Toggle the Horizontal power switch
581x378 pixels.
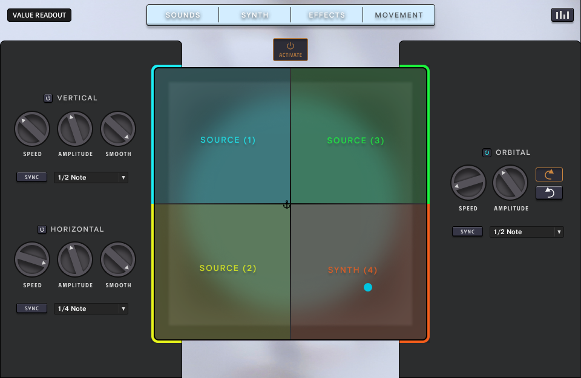[x=42, y=229]
